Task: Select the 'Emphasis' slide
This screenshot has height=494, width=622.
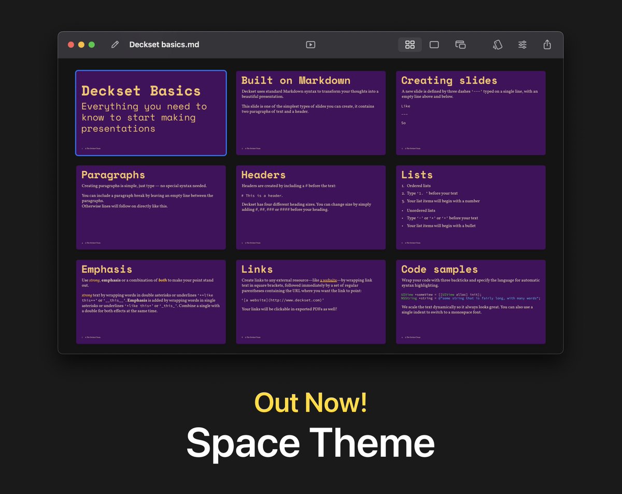Action: (151, 301)
